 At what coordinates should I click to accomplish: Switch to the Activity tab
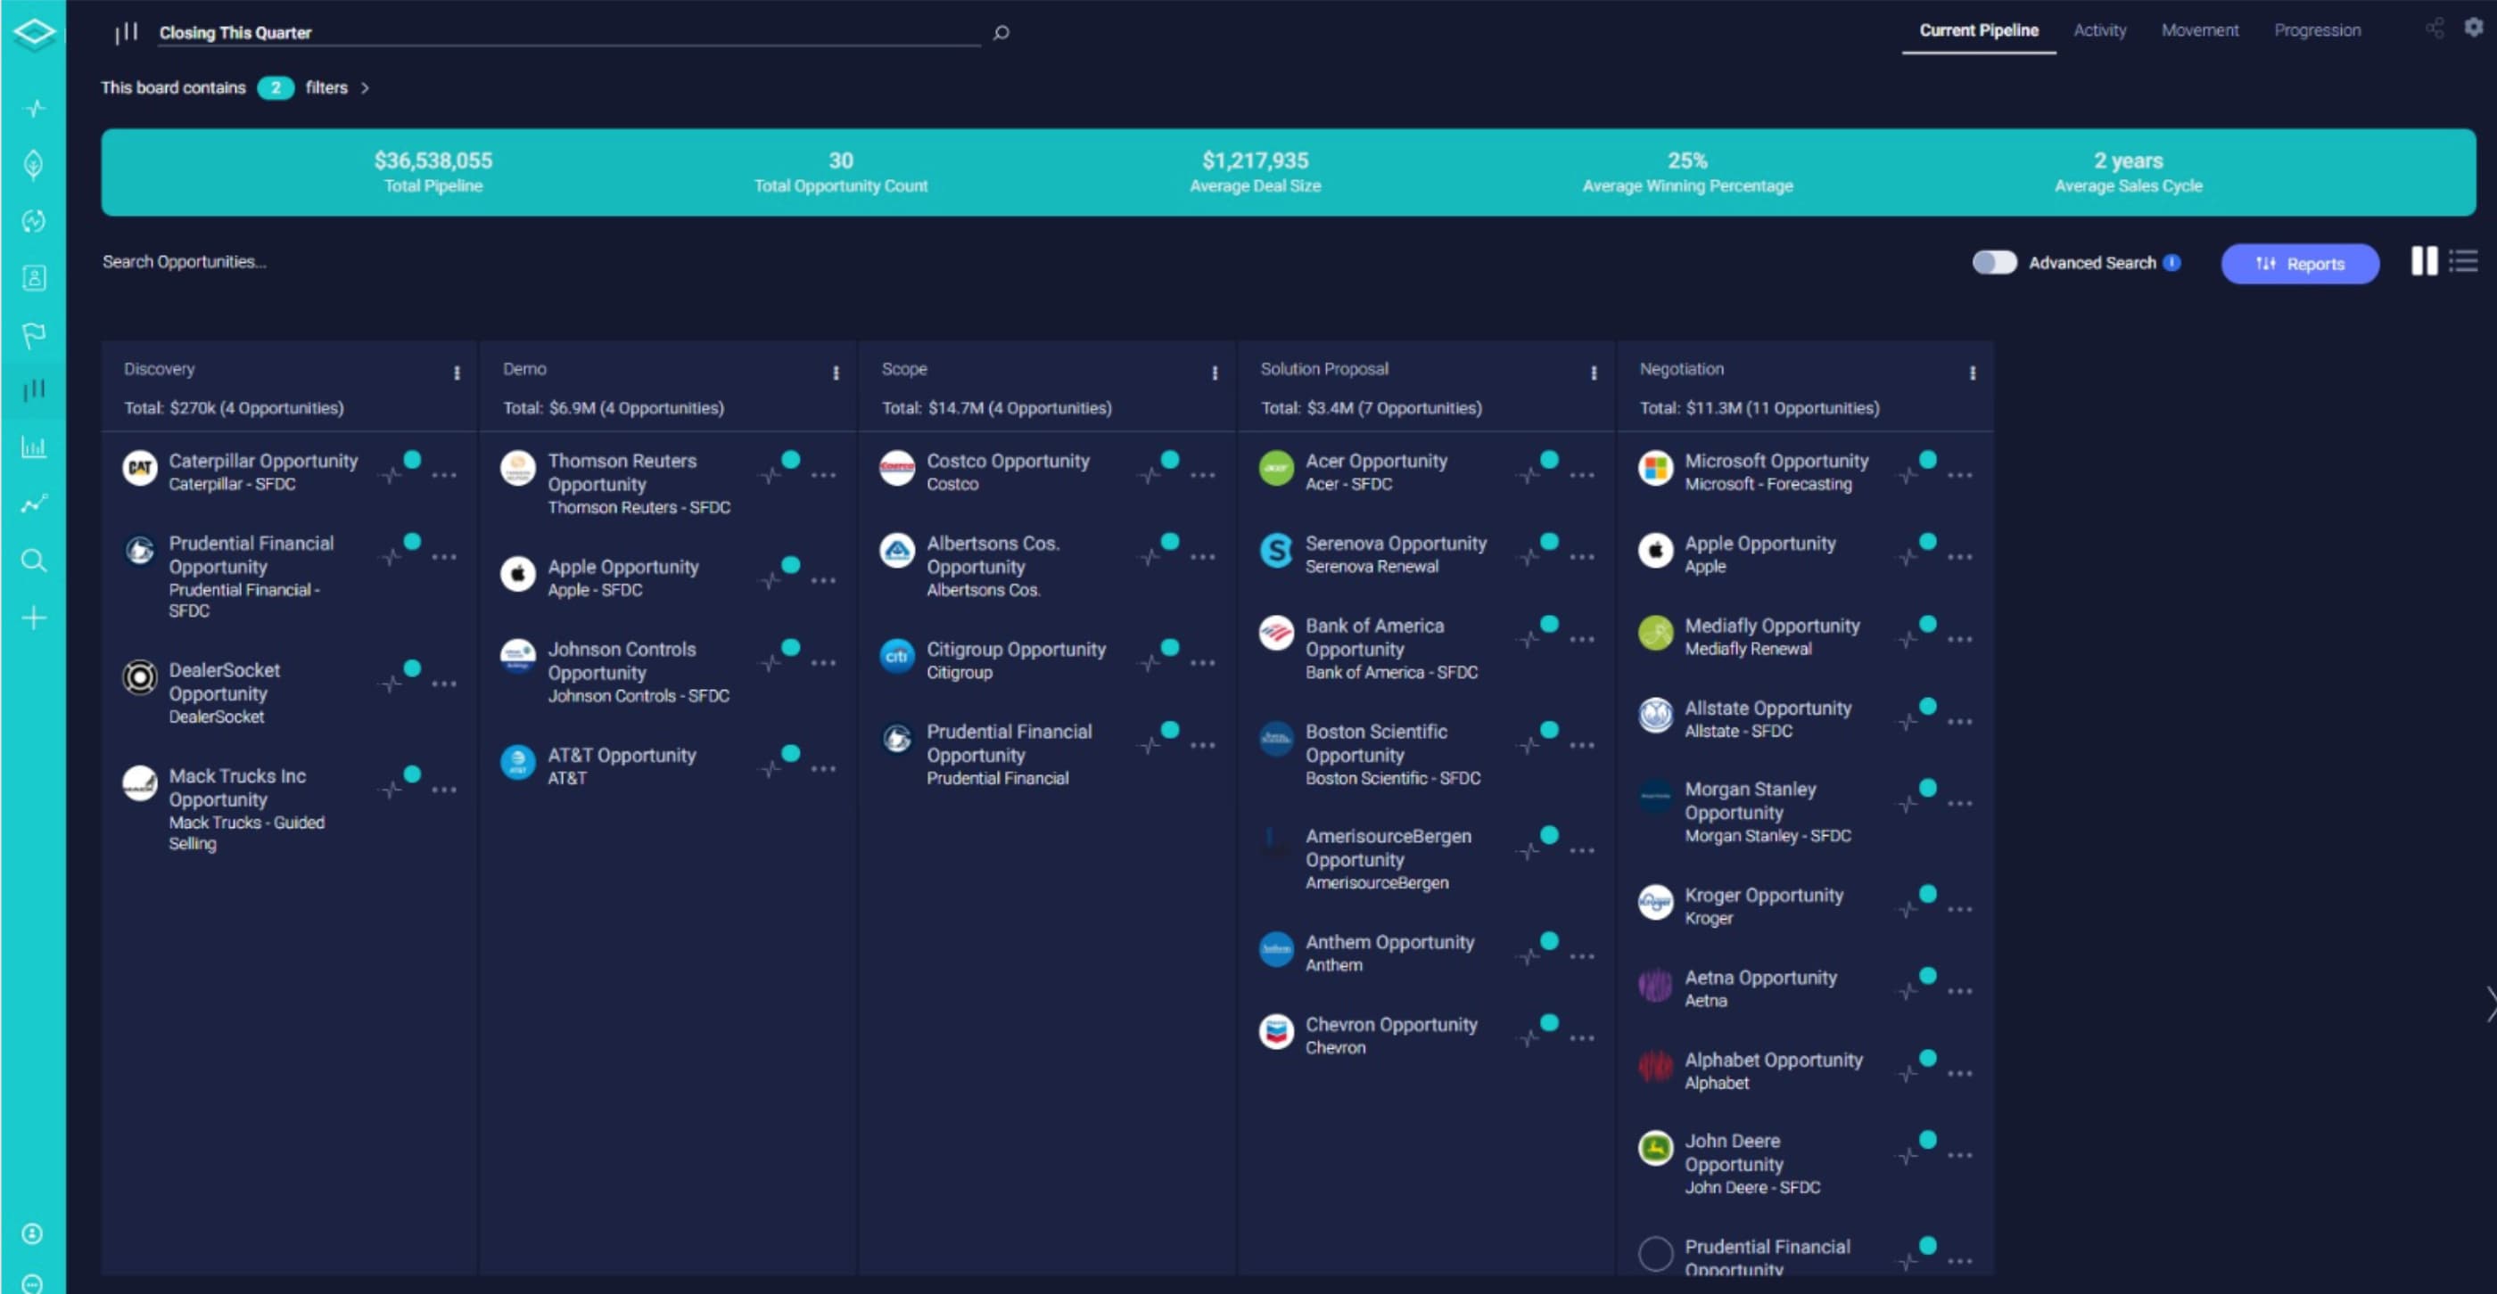tap(2099, 31)
